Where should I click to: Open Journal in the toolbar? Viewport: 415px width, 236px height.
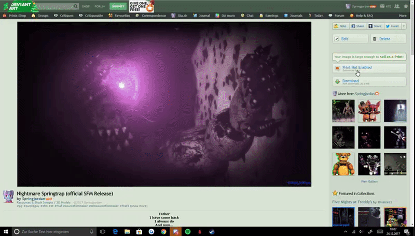click(x=201, y=16)
